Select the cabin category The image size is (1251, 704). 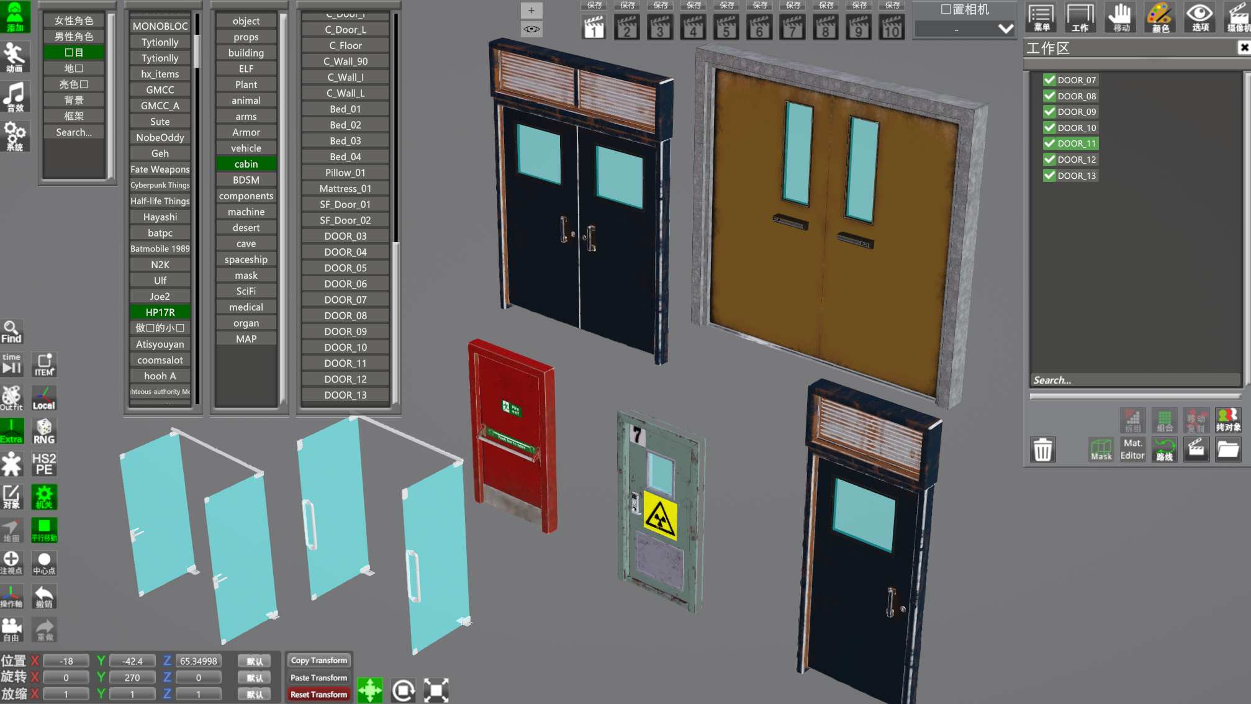[x=246, y=164]
